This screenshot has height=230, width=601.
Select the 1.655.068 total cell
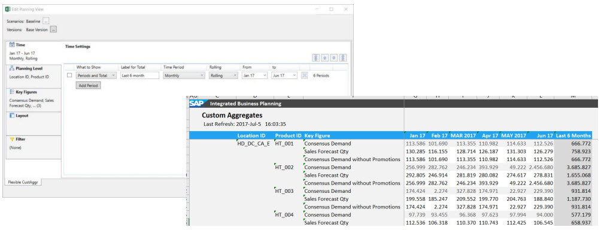coord(573,175)
